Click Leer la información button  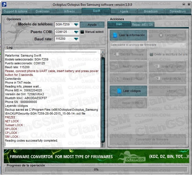point(128,35)
